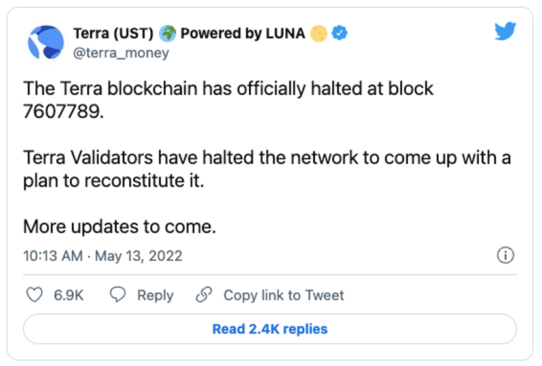Open Read 2.4K replies button
542x366 pixels.
(270, 329)
